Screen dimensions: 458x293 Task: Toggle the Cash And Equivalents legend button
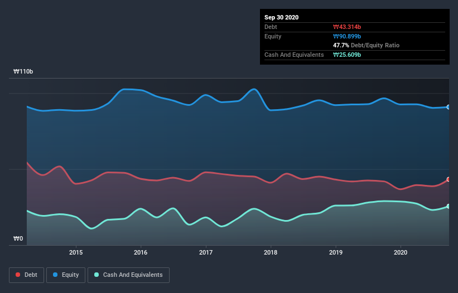128,275
